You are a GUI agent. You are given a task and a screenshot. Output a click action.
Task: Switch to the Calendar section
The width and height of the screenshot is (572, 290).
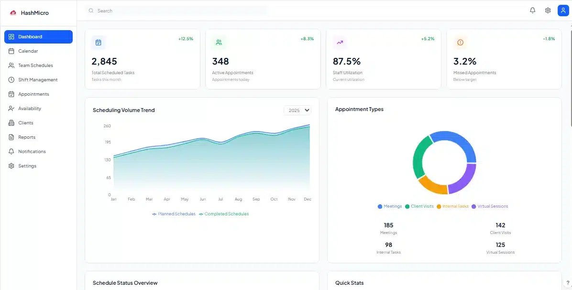click(x=29, y=51)
